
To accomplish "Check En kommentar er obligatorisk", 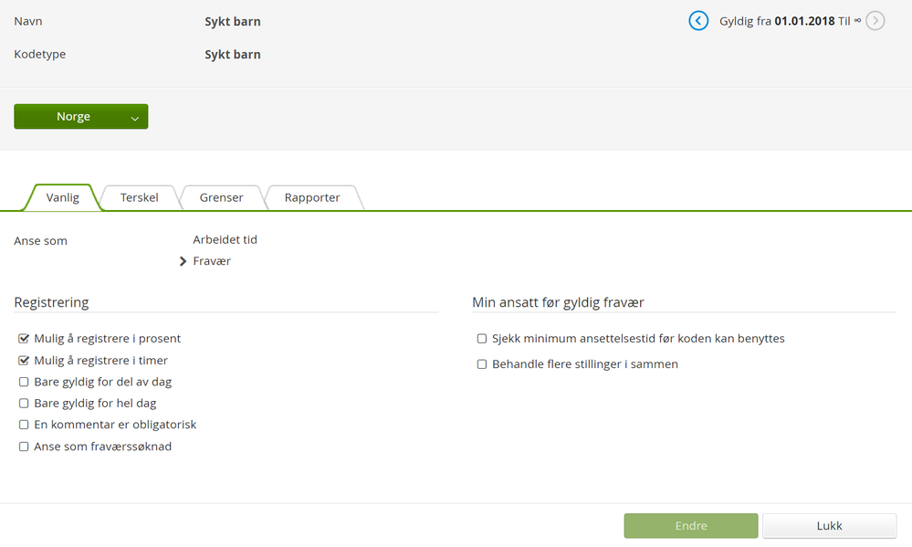I will point(24,425).
